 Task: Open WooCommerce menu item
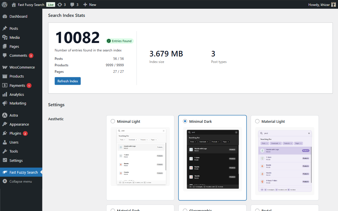[21, 67]
